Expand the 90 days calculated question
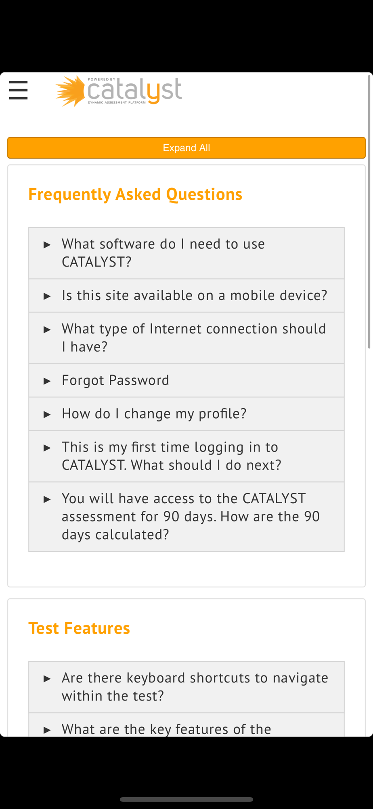The height and width of the screenshot is (809, 373). click(x=186, y=517)
